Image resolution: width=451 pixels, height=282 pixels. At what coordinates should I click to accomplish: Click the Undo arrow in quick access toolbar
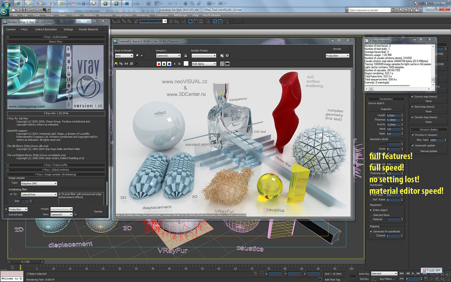pos(30,10)
